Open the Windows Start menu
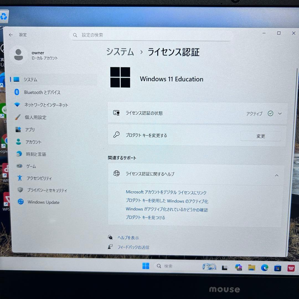The height and width of the screenshot is (299, 299). pyautogui.click(x=146, y=266)
